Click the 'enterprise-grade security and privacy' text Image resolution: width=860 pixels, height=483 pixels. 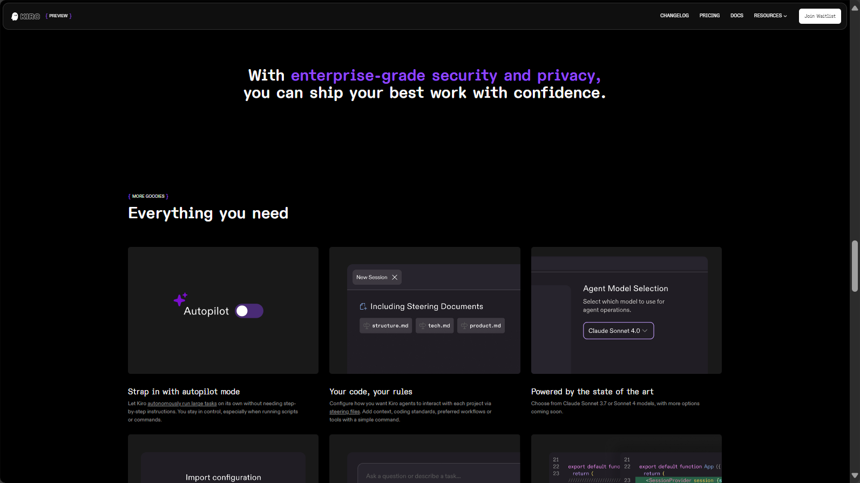(445, 76)
